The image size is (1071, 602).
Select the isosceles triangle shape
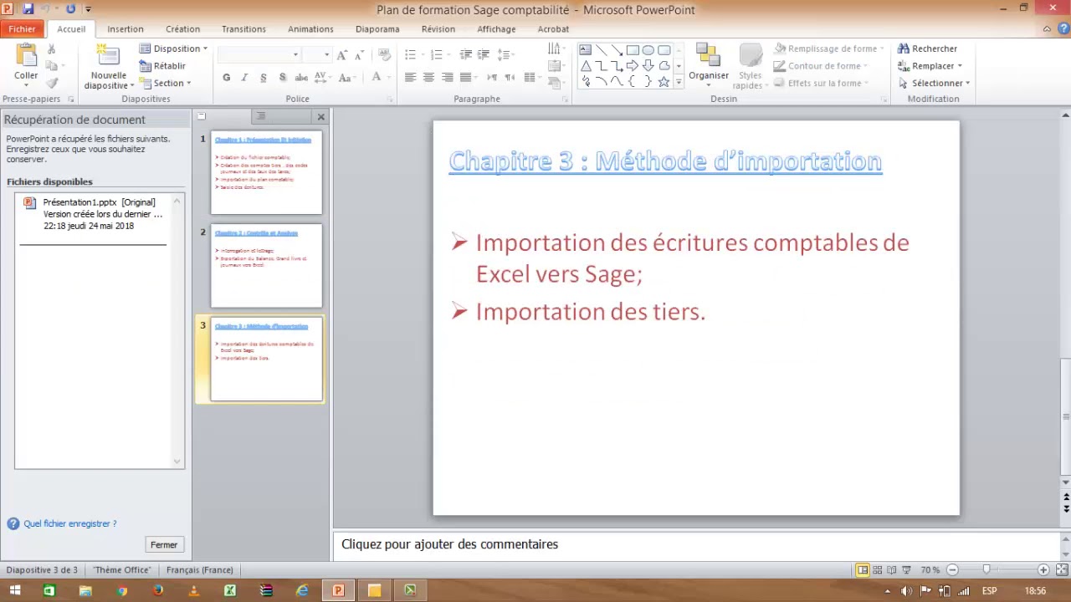point(585,66)
